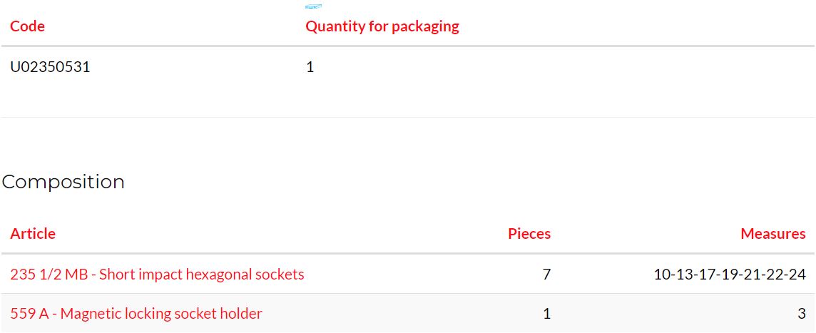Screen dimensions: 816x333
Task: Click the Composition section heading
Action: click(63, 182)
